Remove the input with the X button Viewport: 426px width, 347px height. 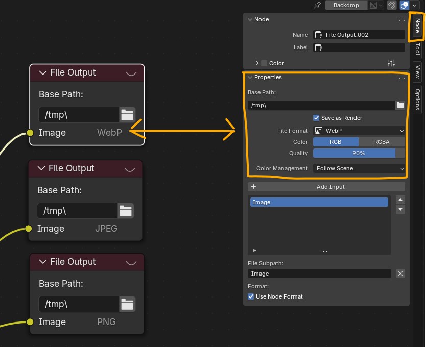pos(400,274)
